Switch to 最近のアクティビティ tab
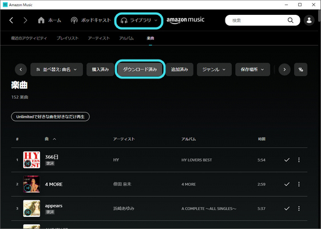Image resolution: width=321 pixels, height=229 pixels. 29,38
